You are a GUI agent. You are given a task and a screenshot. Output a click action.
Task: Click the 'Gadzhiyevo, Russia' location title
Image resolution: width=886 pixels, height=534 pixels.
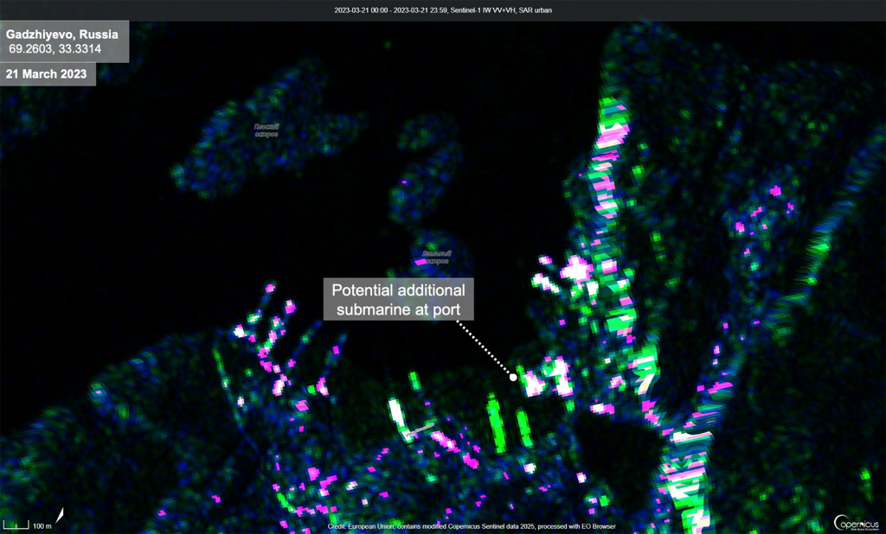(x=62, y=34)
